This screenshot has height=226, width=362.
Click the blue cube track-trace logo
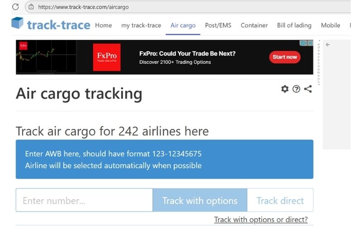click(x=17, y=23)
